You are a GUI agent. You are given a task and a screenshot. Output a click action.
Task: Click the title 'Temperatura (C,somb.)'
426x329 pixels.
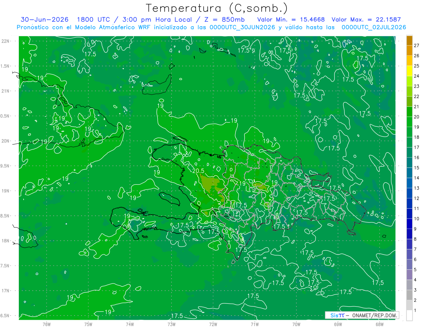217,8
